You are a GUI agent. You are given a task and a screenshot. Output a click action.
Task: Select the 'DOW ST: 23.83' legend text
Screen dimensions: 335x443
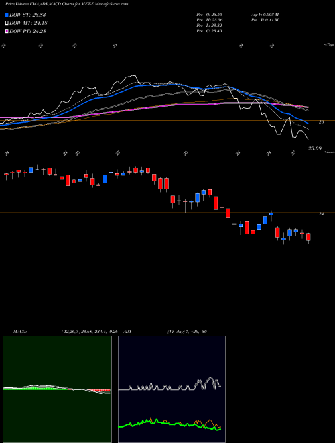tap(27, 15)
